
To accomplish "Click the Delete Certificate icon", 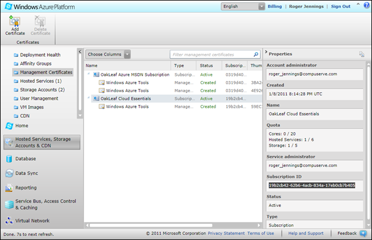I will (x=40, y=21).
